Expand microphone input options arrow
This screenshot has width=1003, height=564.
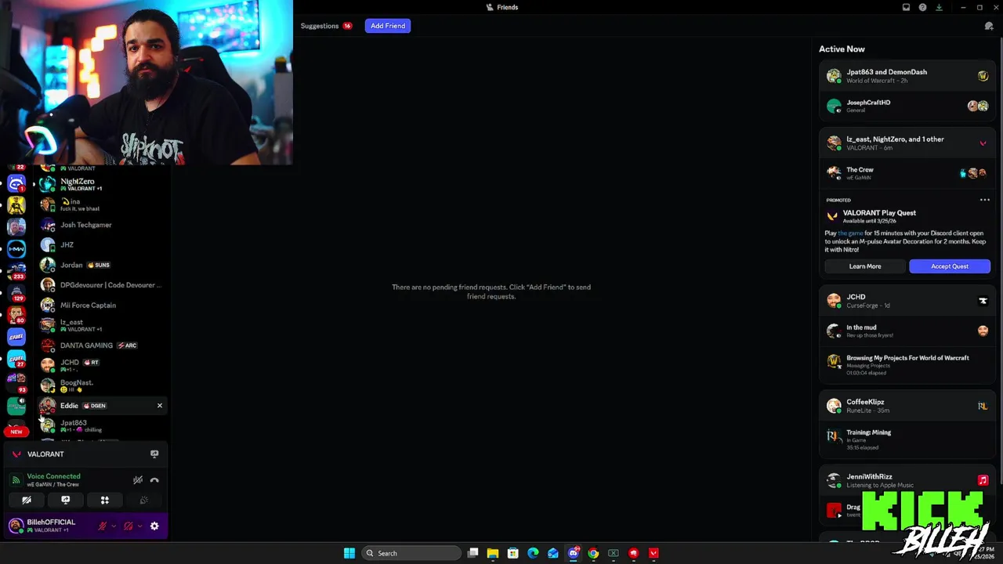click(114, 526)
